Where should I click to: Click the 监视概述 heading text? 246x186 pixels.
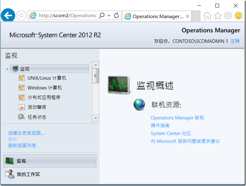tap(155, 86)
